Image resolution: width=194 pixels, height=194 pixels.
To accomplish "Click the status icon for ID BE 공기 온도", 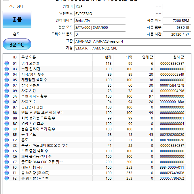I will (7, 134).
